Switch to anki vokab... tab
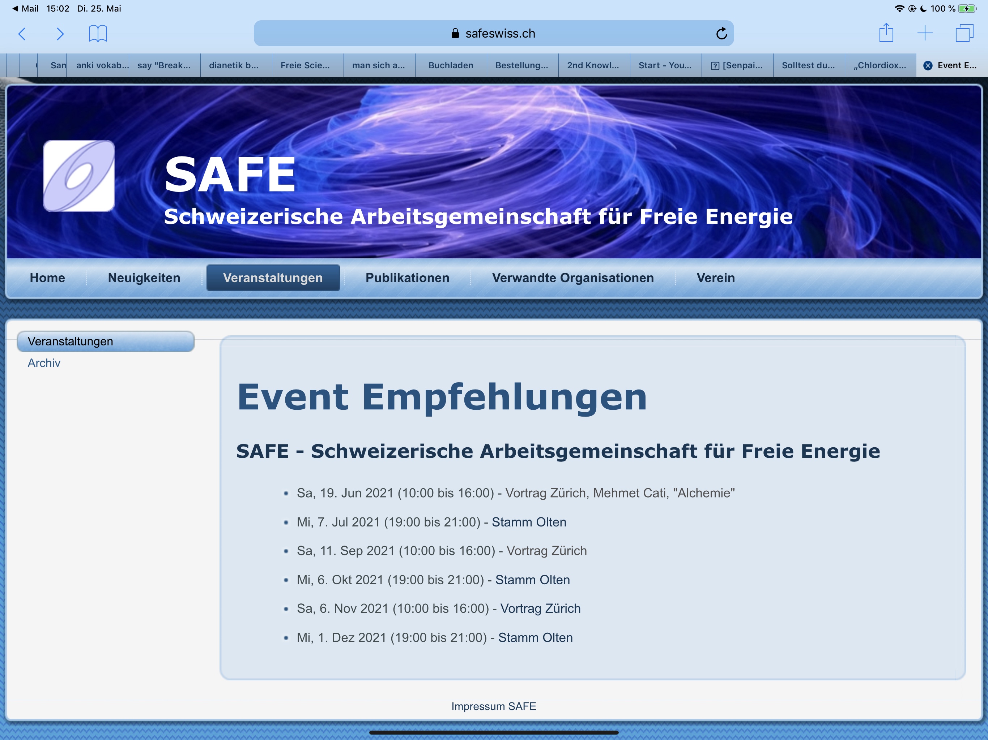Screen dimensions: 988x740 [x=102, y=66]
